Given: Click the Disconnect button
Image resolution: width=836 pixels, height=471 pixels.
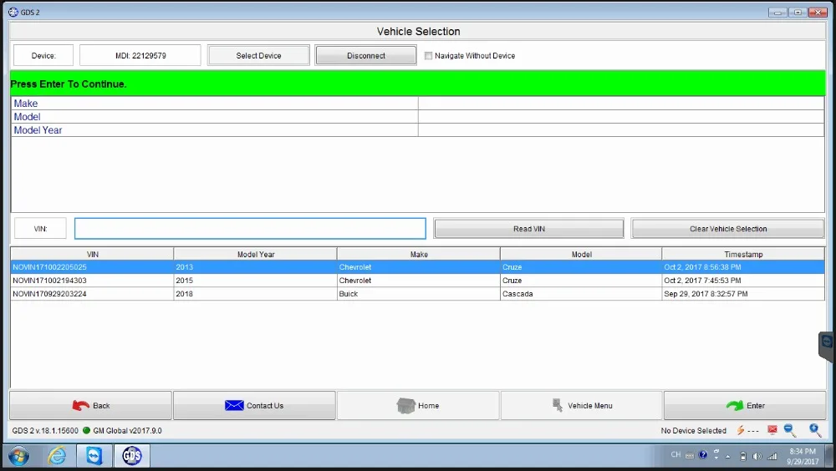Looking at the screenshot, I should click(x=366, y=55).
